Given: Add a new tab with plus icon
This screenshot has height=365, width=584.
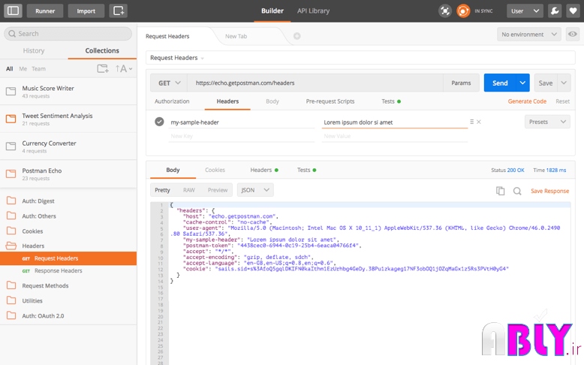Looking at the screenshot, I should point(297,36).
